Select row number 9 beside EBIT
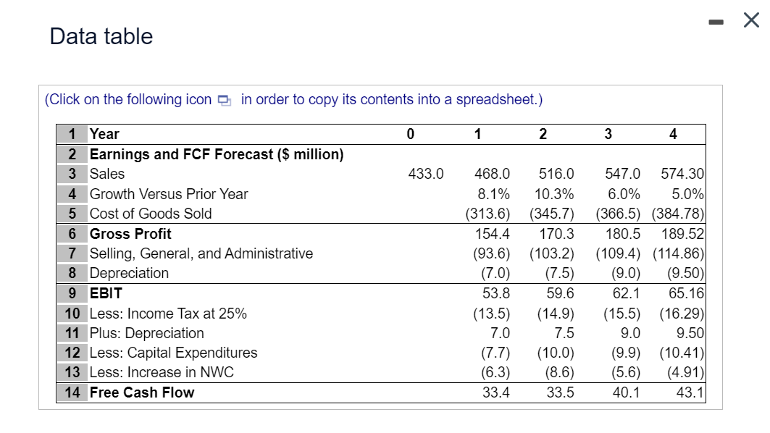Image resolution: width=770 pixels, height=433 pixels. pyautogui.click(x=70, y=293)
